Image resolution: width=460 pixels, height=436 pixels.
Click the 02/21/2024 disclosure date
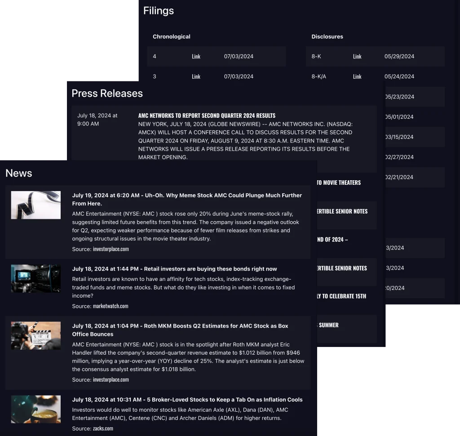(399, 178)
